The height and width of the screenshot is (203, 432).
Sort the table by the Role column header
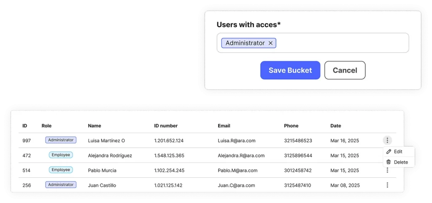pos(46,126)
